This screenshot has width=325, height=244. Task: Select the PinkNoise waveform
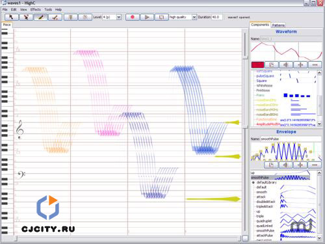[x=263, y=90]
